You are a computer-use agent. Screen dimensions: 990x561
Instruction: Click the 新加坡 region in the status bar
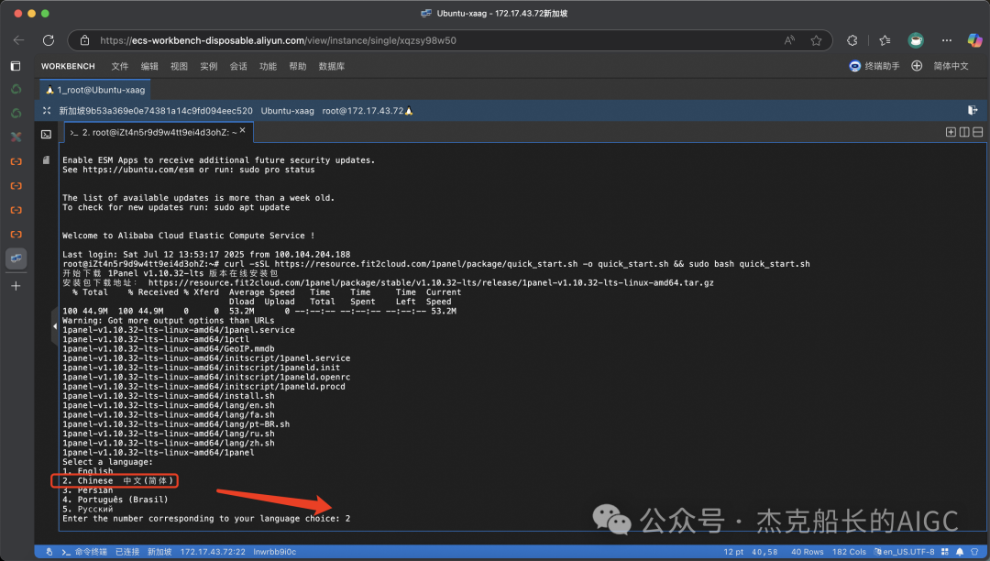click(159, 552)
